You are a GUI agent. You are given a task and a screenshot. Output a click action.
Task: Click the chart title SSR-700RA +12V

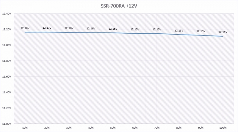[119, 6]
